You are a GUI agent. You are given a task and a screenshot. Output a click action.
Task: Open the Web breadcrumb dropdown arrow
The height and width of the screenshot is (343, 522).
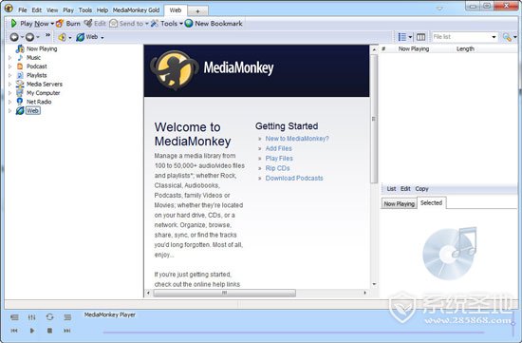pyautogui.click(x=103, y=38)
